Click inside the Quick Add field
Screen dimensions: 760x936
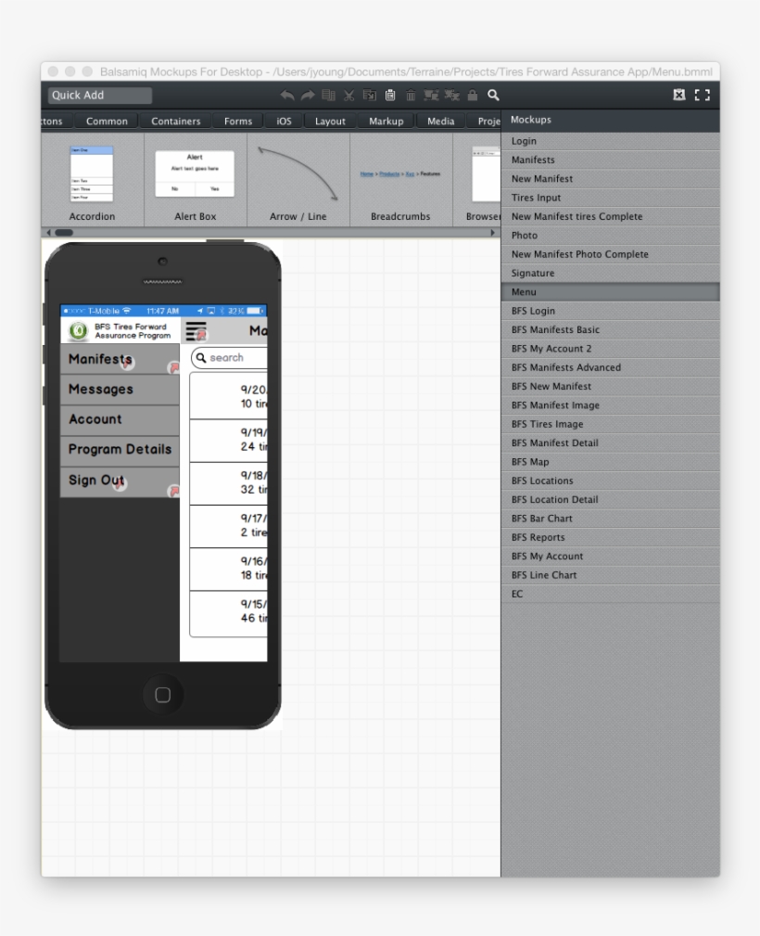tap(99, 95)
